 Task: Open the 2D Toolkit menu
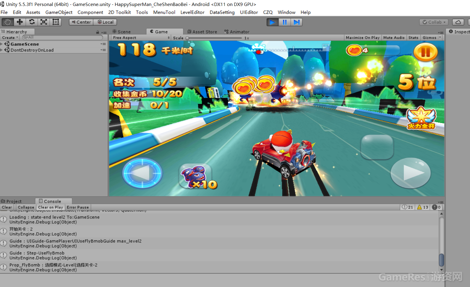[119, 12]
